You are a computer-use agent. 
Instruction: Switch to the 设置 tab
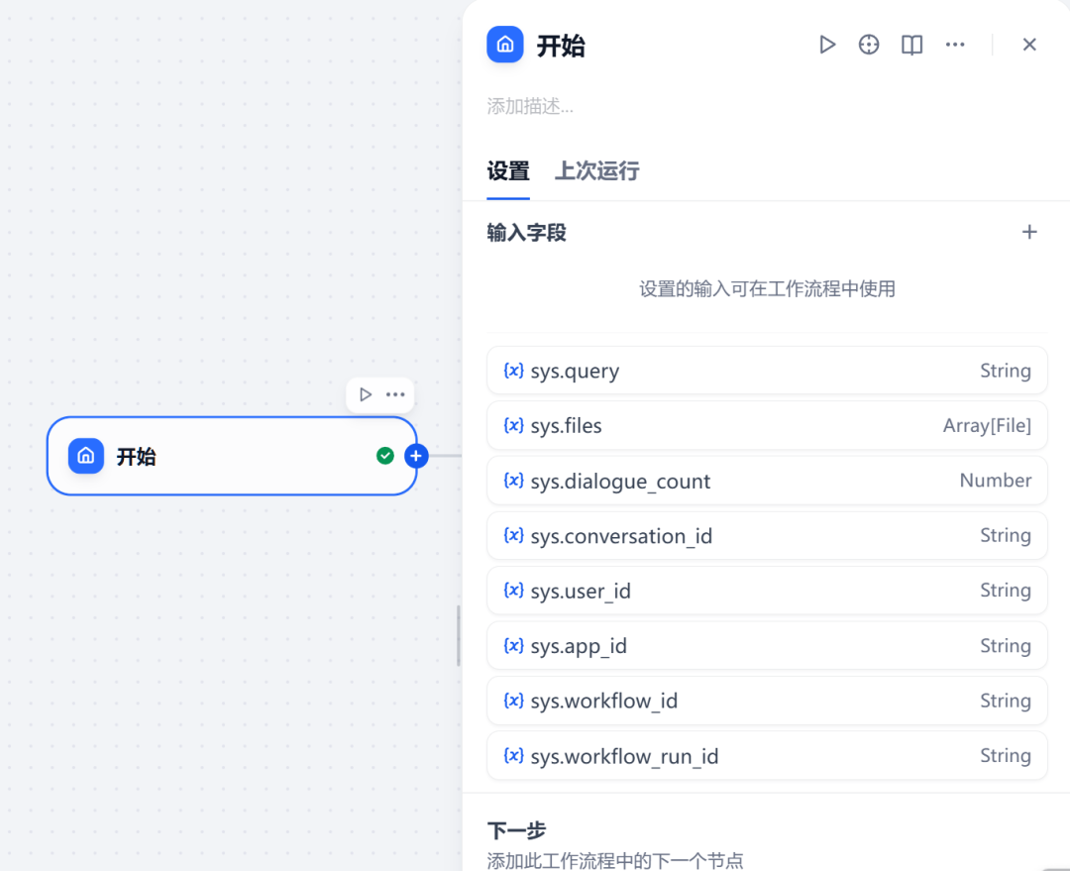point(507,170)
